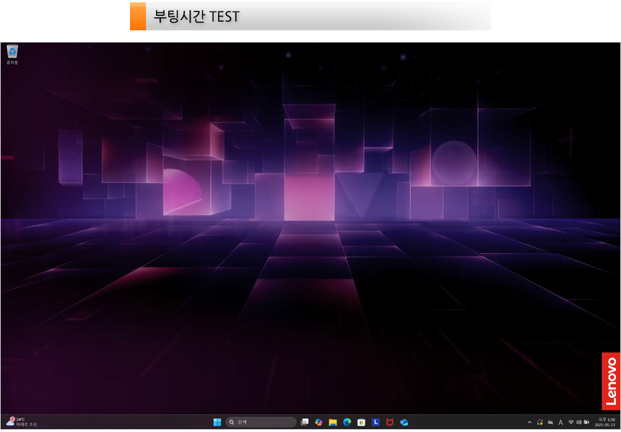Launch McAfee from the taskbar

coord(390,422)
